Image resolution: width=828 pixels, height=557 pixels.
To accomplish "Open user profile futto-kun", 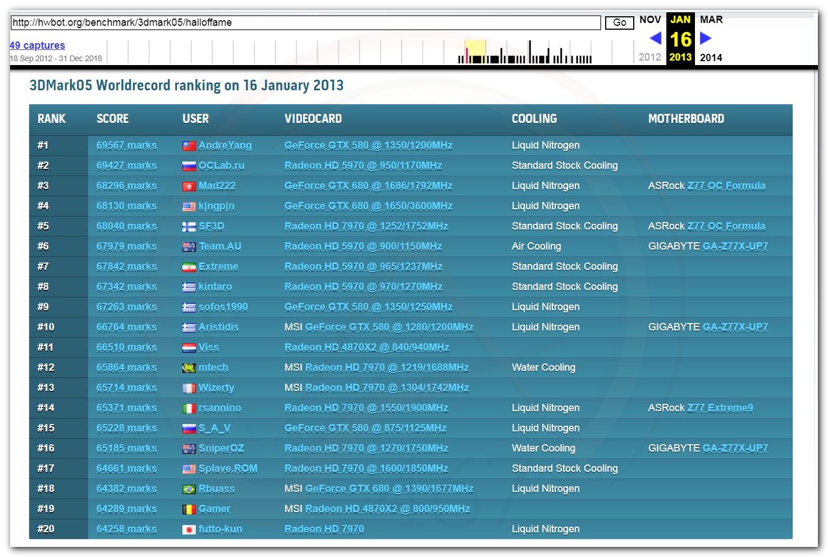I will [221, 529].
